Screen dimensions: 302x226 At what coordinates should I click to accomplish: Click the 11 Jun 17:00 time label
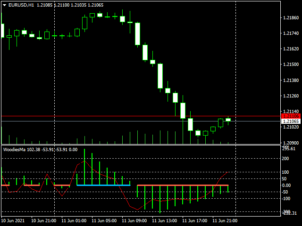click(x=195, y=221)
